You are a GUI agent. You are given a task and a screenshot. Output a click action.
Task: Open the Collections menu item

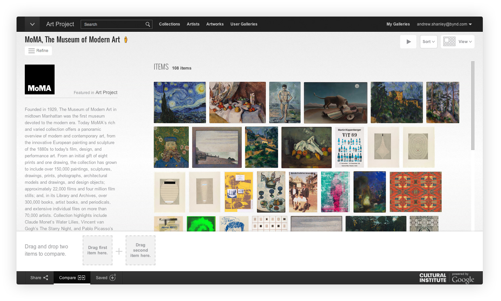coord(169,24)
